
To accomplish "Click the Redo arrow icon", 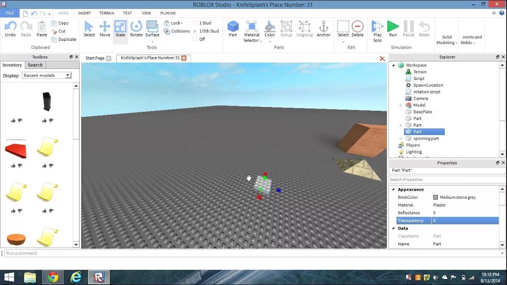I will (26, 27).
